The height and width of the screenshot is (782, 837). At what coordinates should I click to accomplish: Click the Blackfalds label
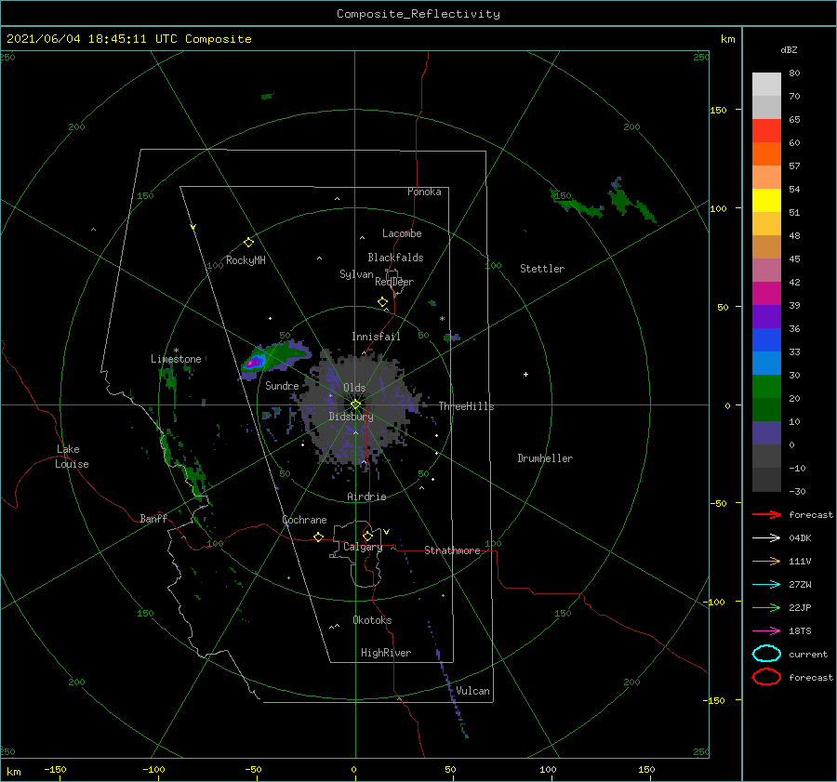[x=395, y=258]
